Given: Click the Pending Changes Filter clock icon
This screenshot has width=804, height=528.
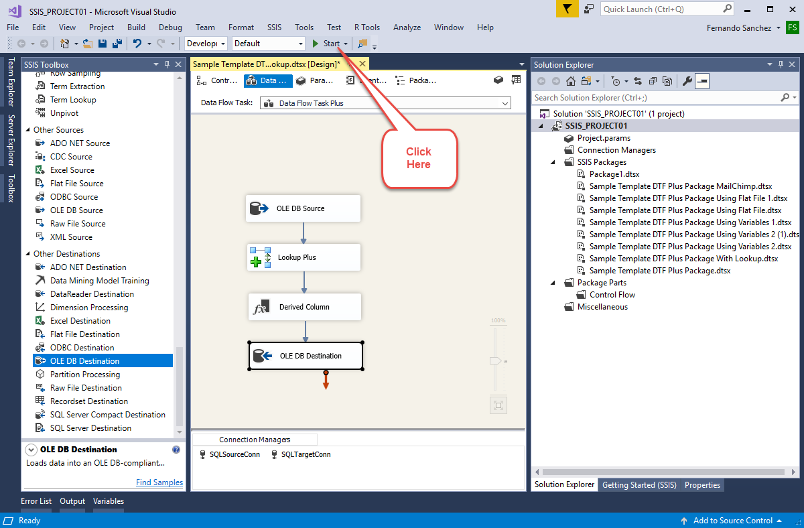Looking at the screenshot, I should coord(616,81).
